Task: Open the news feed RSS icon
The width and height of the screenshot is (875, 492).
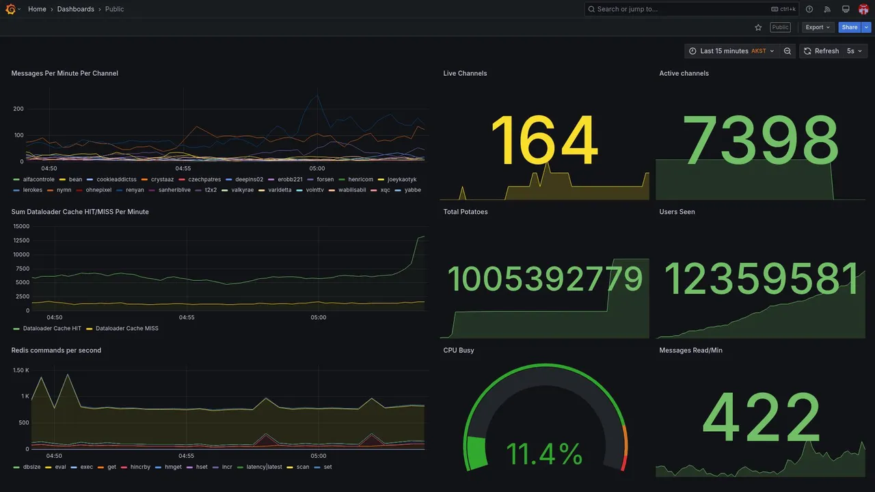Action: tap(827, 9)
